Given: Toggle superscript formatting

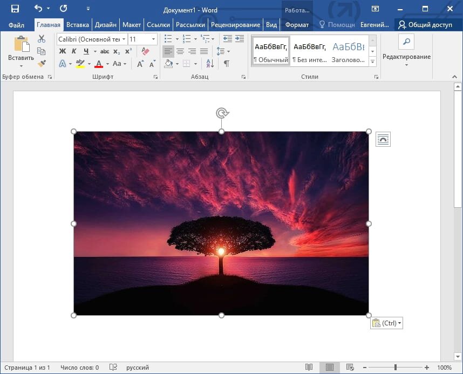Looking at the screenshot, I should click(128, 51).
